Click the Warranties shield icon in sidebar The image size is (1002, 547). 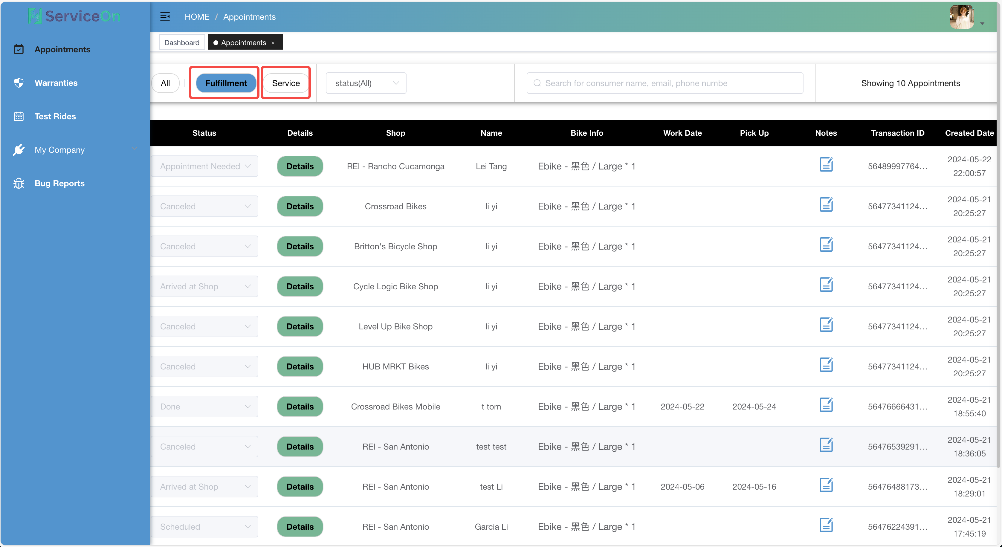(19, 83)
